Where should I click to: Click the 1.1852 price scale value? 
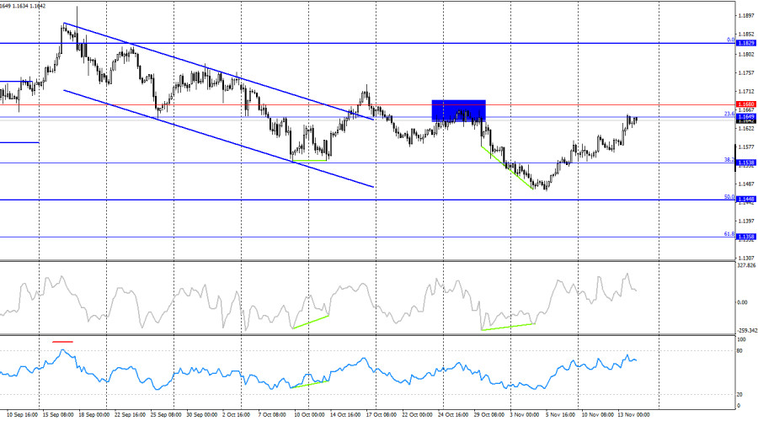[x=746, y=35]
